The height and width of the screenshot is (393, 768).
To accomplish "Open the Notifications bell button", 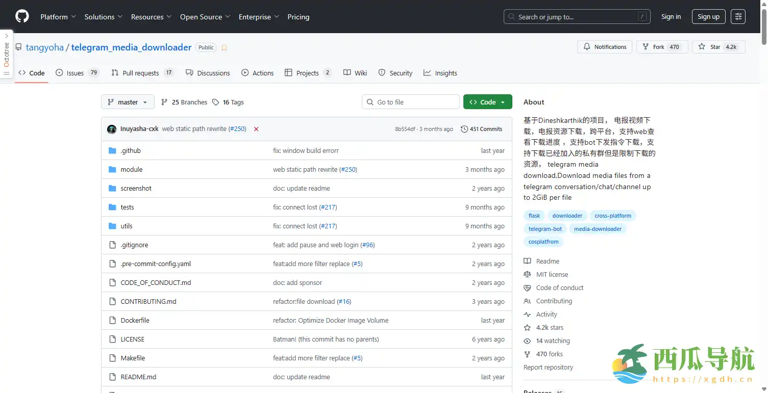I will click(605, 47).
